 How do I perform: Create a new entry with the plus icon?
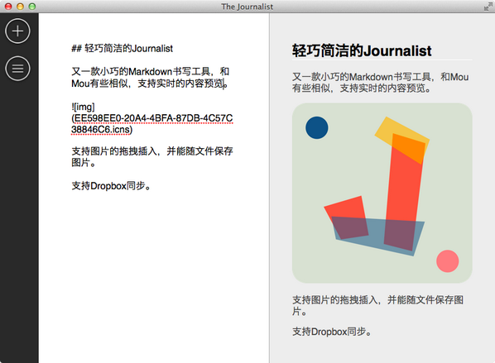tap(17, 31)
